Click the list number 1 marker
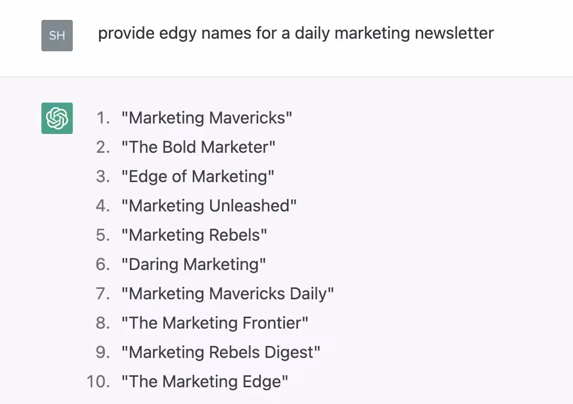Image resolution: width=573 pixels, height=404 pixels. tap(103, 118)
